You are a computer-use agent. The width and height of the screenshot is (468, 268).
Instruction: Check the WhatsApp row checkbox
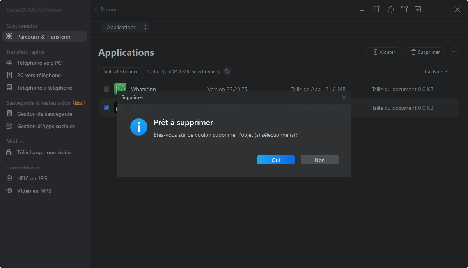106,89
